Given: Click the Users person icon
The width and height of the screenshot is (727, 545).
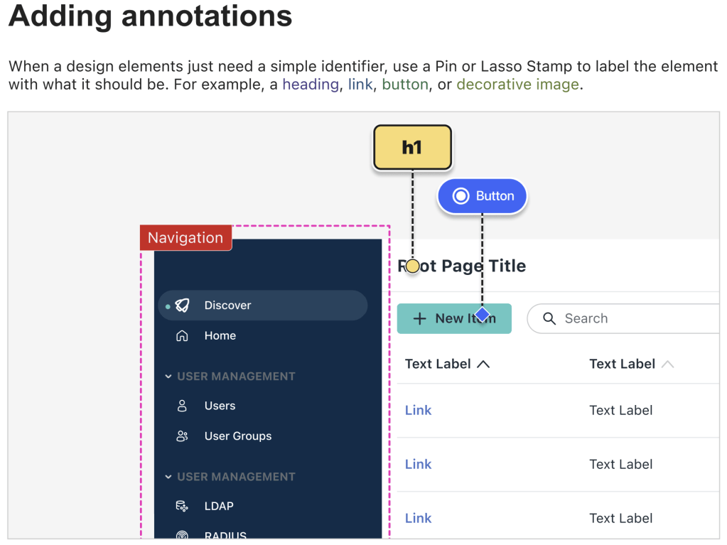Looking at the screenshot, I should [x=183, y=406].
